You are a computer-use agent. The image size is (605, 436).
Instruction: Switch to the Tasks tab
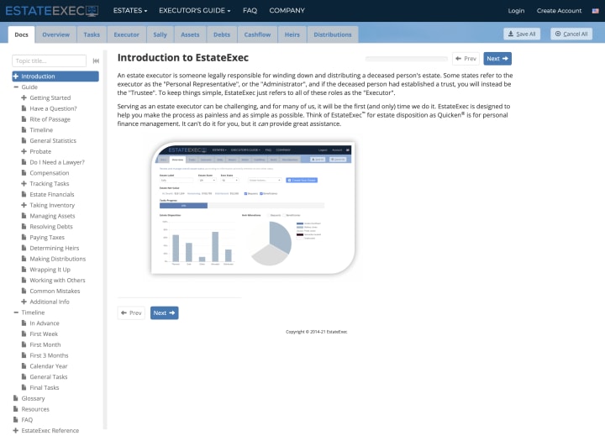[x=92, y=34]
